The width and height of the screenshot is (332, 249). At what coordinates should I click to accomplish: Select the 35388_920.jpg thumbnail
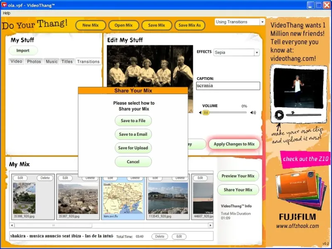pyautogui.click(x=24, y=198)
